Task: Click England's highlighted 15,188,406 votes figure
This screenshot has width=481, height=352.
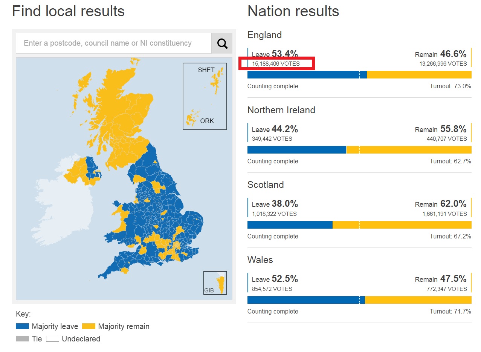Action: [x=276, y=64]
